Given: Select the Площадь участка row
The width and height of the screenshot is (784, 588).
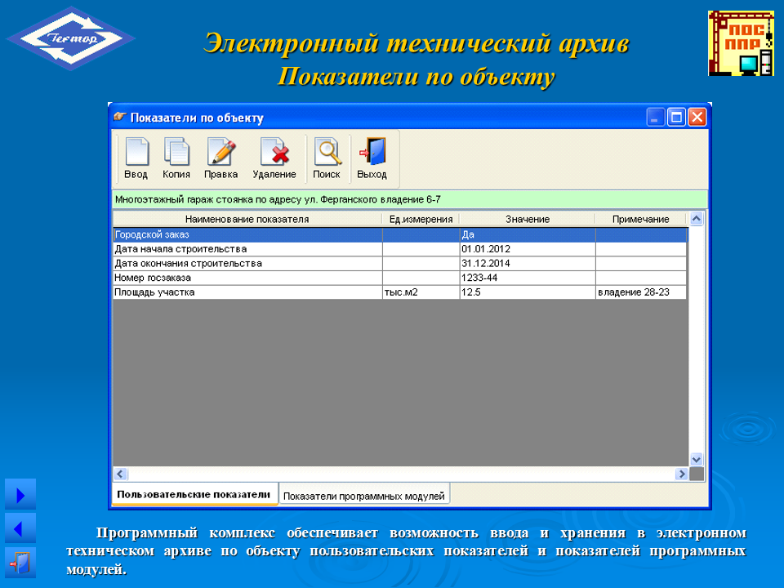Looking at the screenshot, I should coord(400,292).
